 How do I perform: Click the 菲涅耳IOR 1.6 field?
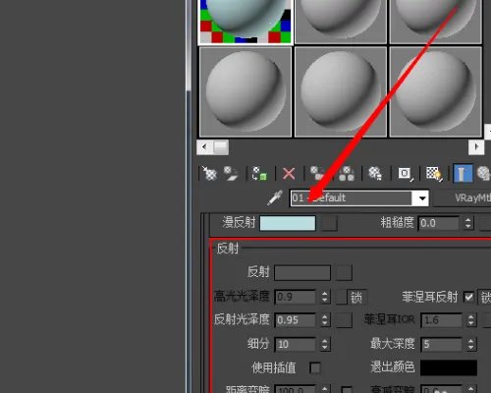tap(441, 320)
